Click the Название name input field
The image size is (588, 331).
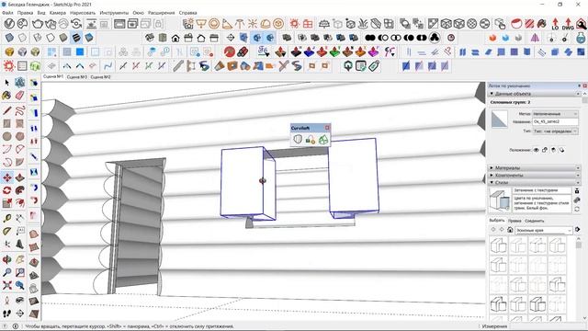coord(555,121)
